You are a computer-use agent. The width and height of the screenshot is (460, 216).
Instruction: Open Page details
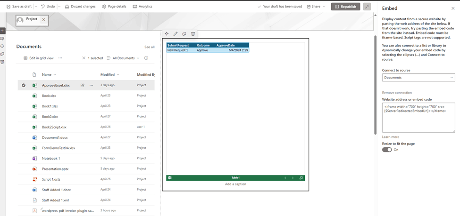pyautogui.click(x=114, y=7)
